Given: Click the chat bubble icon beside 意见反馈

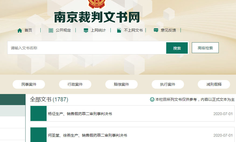Looking at the screenshot, I should [156, 30].
